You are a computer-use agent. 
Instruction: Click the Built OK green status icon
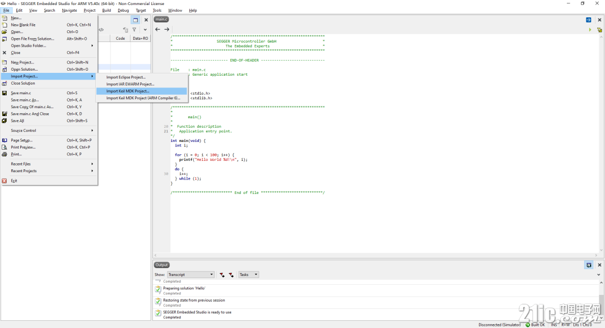pos(528,325)
